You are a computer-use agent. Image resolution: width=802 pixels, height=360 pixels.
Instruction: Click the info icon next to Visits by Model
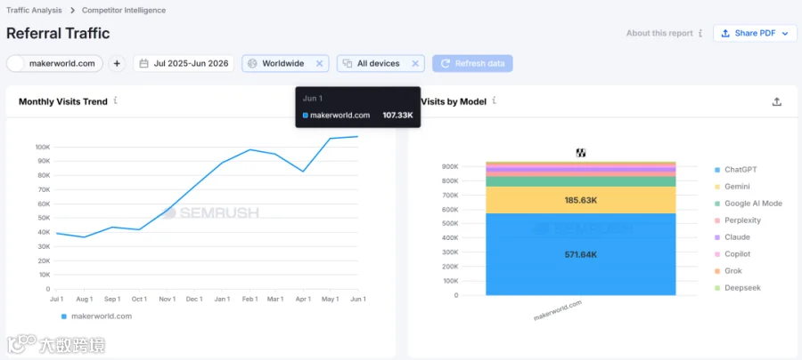coord(494,100)
